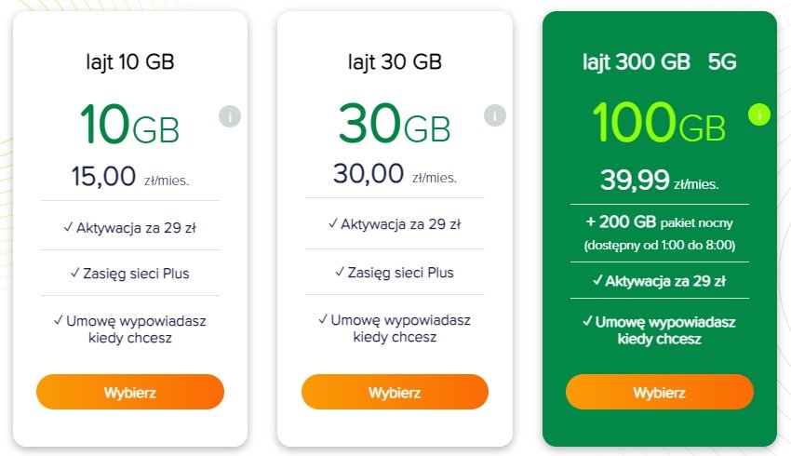The width and height of the screenshot is (791, 456).
Task: Click the lajt 300 GB 5G heading
Action: (660, 62)
